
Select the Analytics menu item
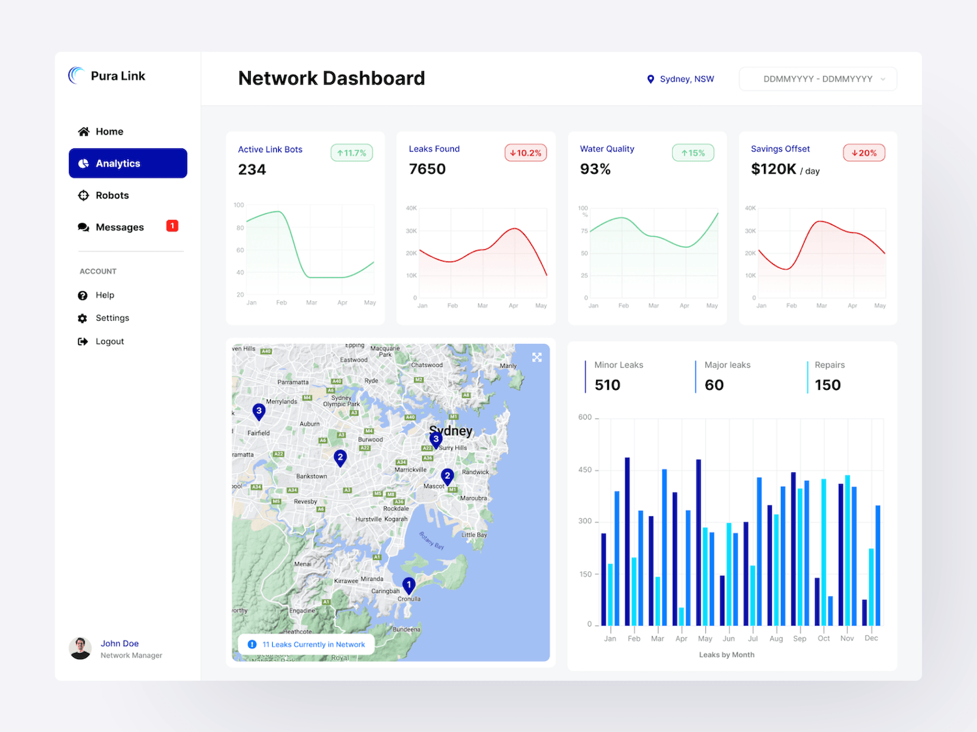(128, 163)
